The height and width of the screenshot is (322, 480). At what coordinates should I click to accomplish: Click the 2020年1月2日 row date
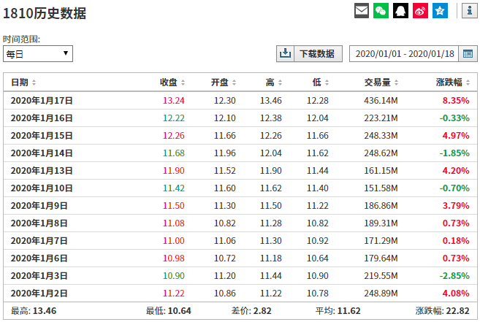pos(39,294)
